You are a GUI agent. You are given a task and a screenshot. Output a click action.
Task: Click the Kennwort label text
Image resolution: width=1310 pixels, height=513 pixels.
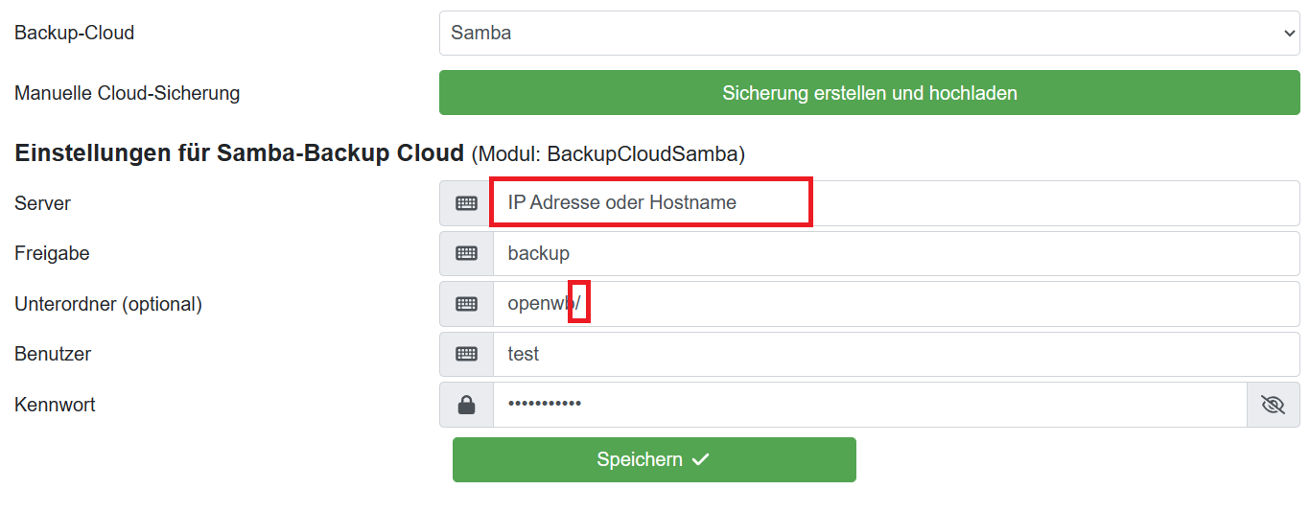pyautogui.click(x=55, y=405)
